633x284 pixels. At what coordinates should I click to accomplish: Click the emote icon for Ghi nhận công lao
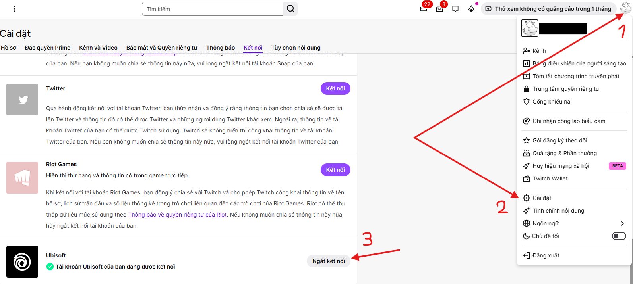point(527,121)
